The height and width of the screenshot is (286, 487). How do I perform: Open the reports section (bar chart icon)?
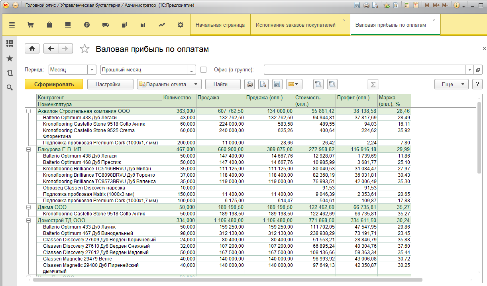(143, 25)
